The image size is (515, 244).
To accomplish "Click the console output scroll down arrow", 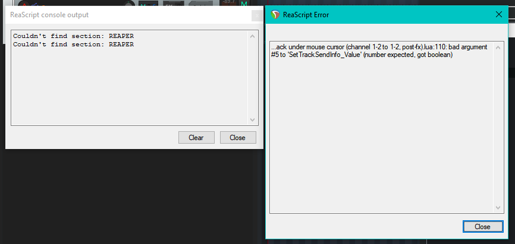I will (252, 120).
